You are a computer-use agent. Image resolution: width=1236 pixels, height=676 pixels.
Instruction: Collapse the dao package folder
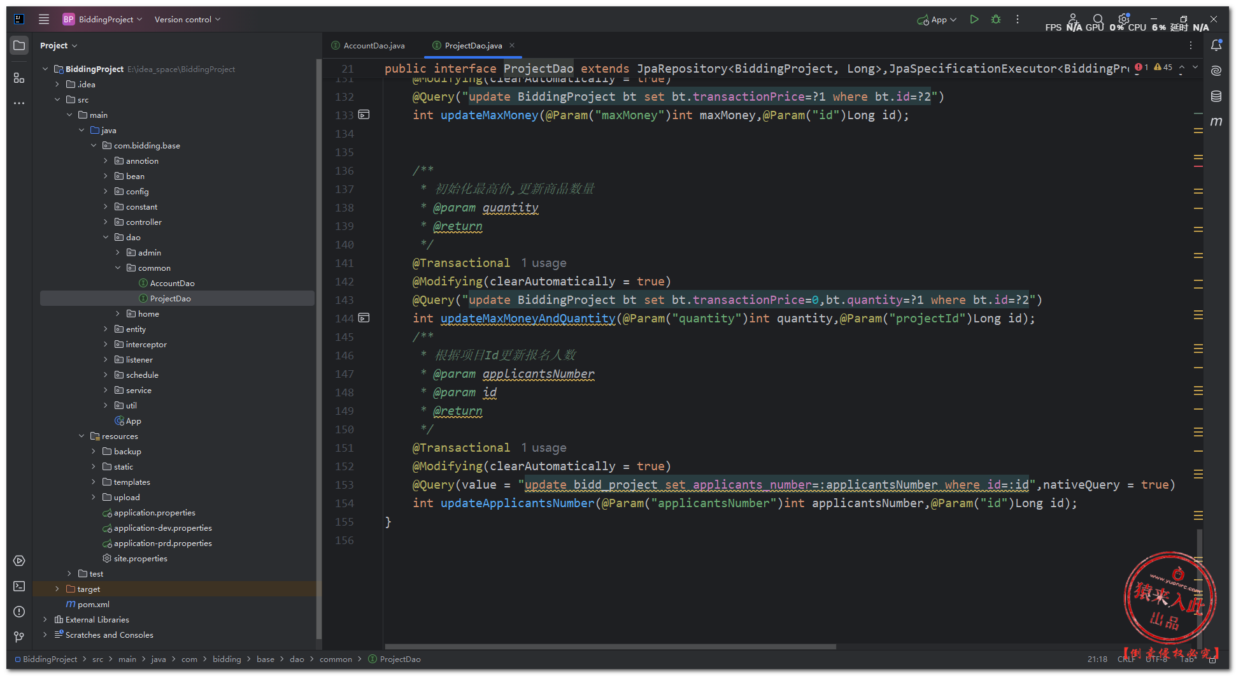tap(106, 238)
